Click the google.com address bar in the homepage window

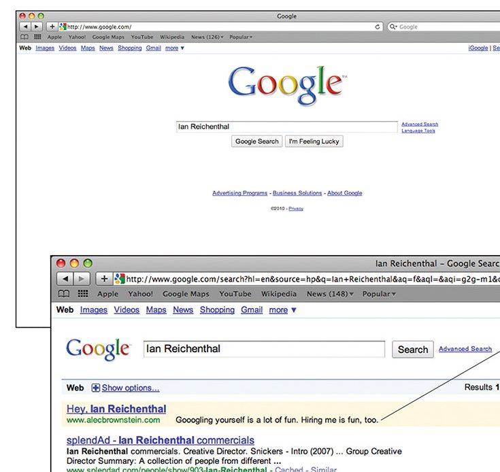tap(220, 27)
